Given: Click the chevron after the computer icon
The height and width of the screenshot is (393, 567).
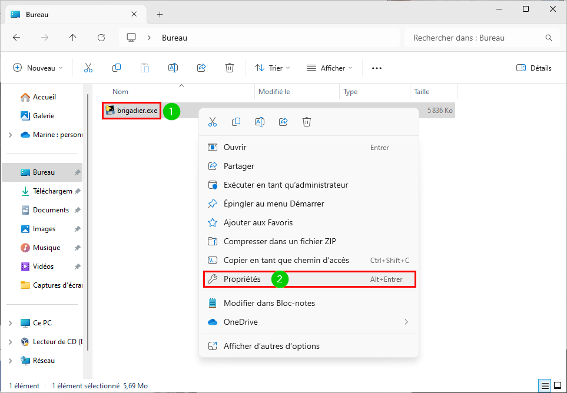Looking at the screenshot, I should pyautogui.click(x=149, y=38).
